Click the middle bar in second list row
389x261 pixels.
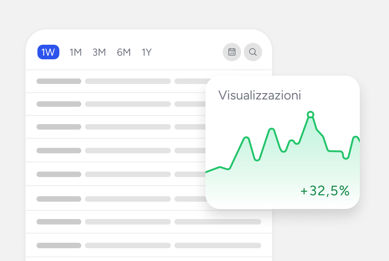tap(128, 104)
